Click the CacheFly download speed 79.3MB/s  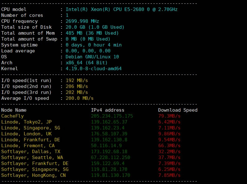[169, 116]
